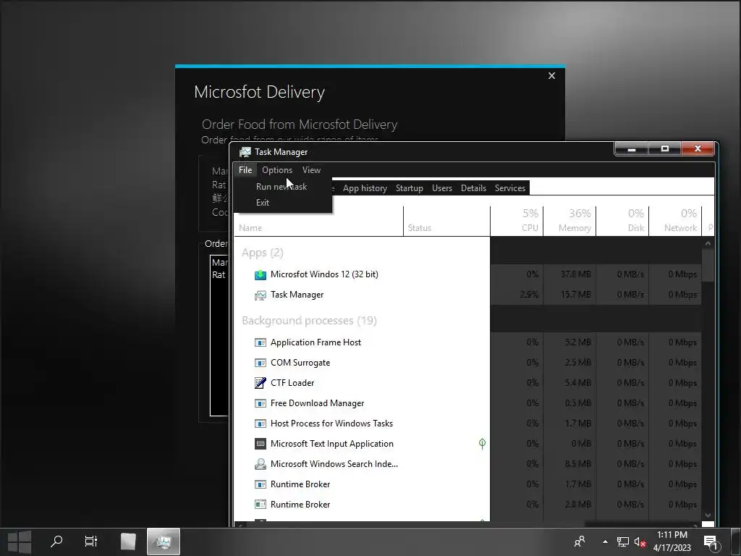Sort by the Name column header
The width and height of the screenshot is (741, 556).
click(x=319, y=222)
